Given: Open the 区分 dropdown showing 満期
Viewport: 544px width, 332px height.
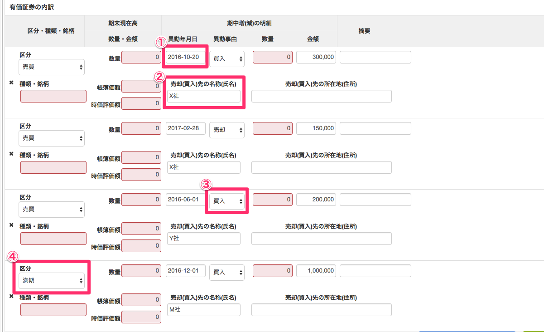Looking at the screenshot, I should tap(52, 281).
